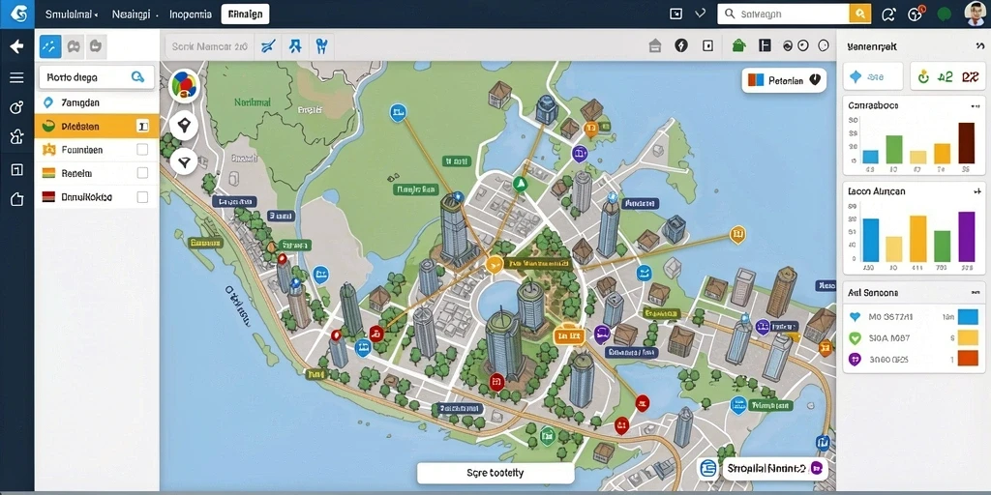The image size is (991, 495).
Task: Select the green building icon in toolbar
Action: (738, 45)
